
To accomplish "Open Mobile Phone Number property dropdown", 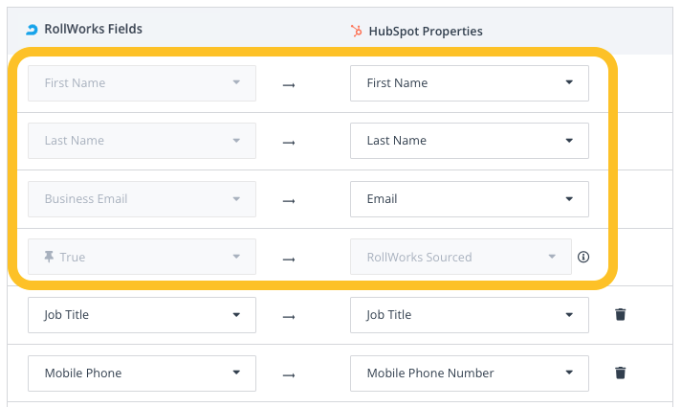I will coord(469,373).
